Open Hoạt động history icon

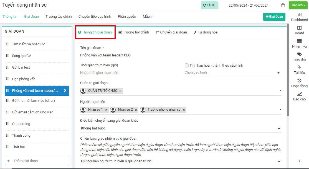(299, 80)
